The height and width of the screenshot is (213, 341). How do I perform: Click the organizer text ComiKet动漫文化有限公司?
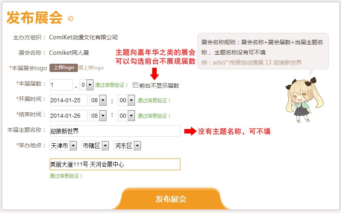tap(84, 37)
